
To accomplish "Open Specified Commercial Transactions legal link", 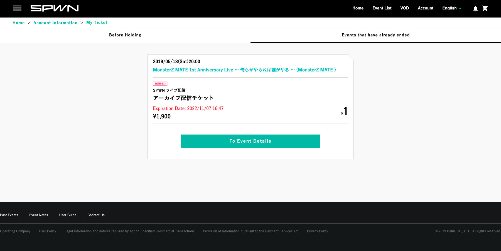I will tap(129, 231).
